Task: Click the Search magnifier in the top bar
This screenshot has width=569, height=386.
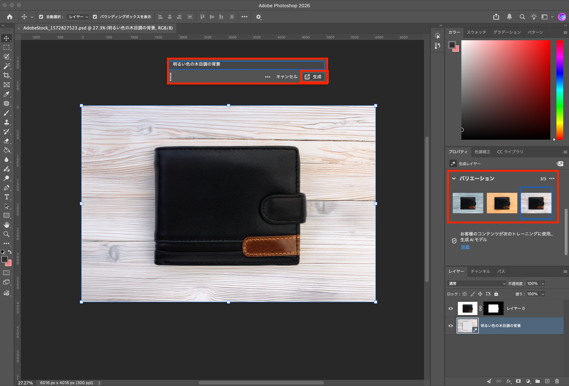Action: tap(522, 17)
